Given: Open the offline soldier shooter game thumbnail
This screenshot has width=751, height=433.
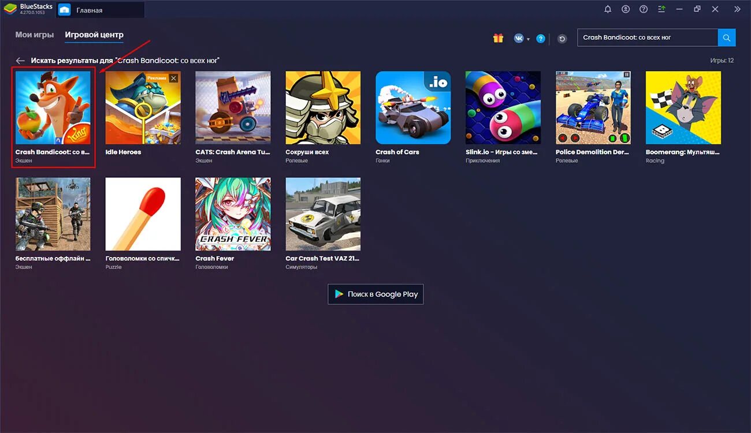Looking at the screenshot, I should (x=53, y=214).
